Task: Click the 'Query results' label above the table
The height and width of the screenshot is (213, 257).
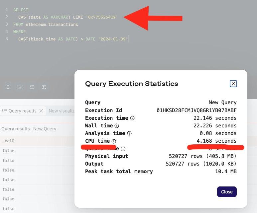Action: click(x=16, y=129)
